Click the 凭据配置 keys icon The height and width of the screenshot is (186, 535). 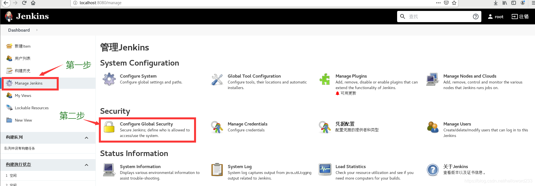(x=325, y=127)
